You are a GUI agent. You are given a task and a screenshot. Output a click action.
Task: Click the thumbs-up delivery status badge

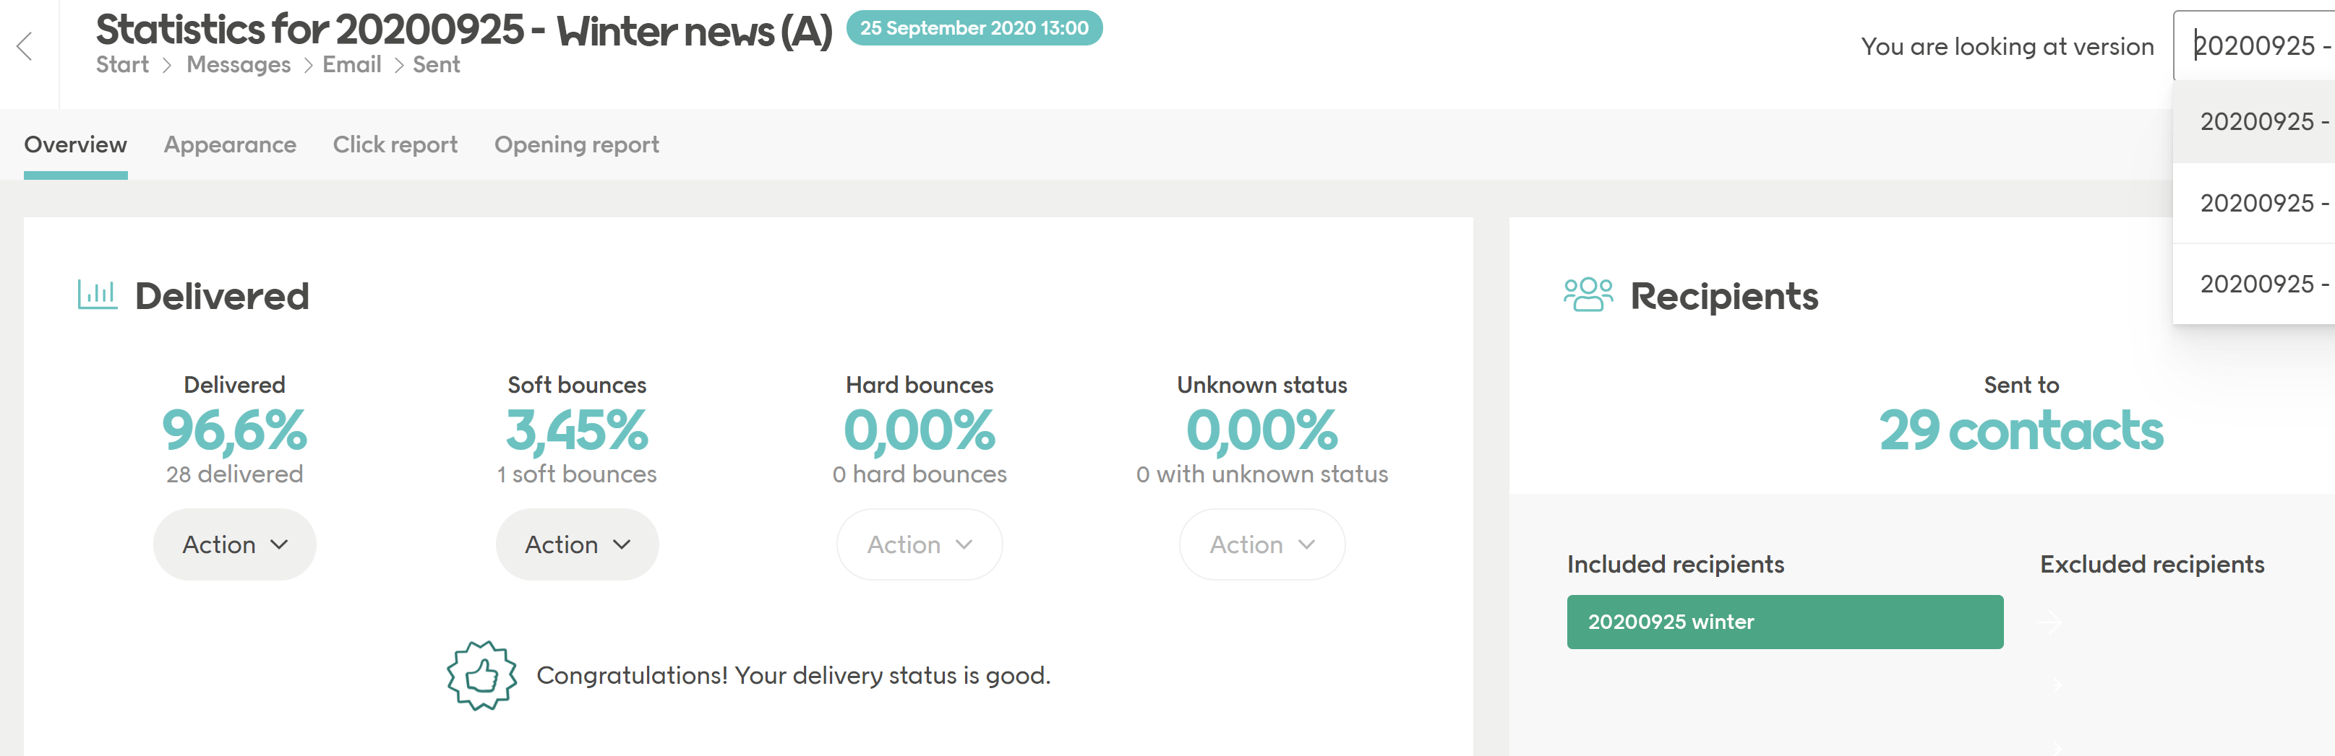click(481, 675)
